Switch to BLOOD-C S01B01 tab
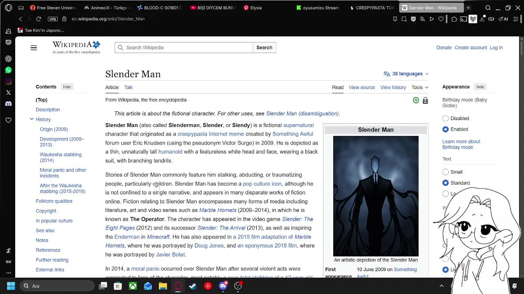 (160, 8)
